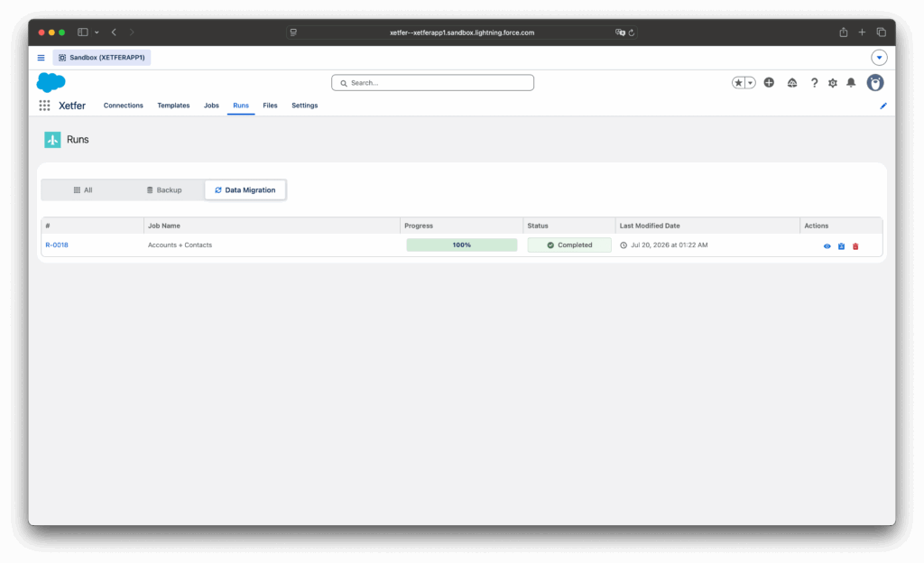Show Safari tab overview
Image resolution: width=924 pixels, height=563 pixels.
(881, 32)
